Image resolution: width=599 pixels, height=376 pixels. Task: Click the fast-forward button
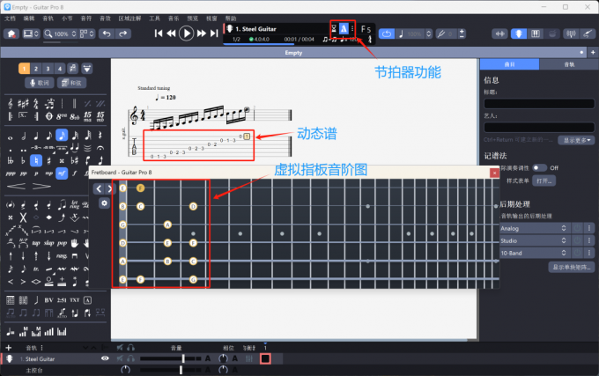coord(202,33)
